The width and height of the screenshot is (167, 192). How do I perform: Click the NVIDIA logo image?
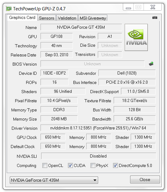[136, 37]
